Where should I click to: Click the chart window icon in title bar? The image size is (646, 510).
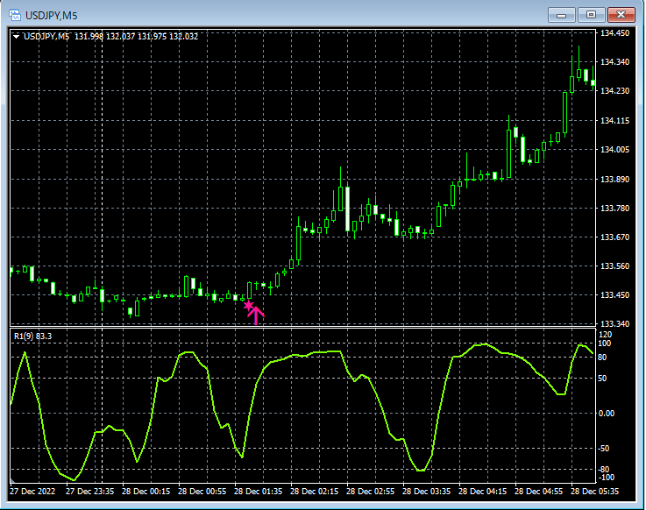(x=16, y=15)
